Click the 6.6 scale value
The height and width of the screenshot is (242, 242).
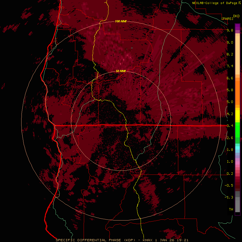pos(230,78)
